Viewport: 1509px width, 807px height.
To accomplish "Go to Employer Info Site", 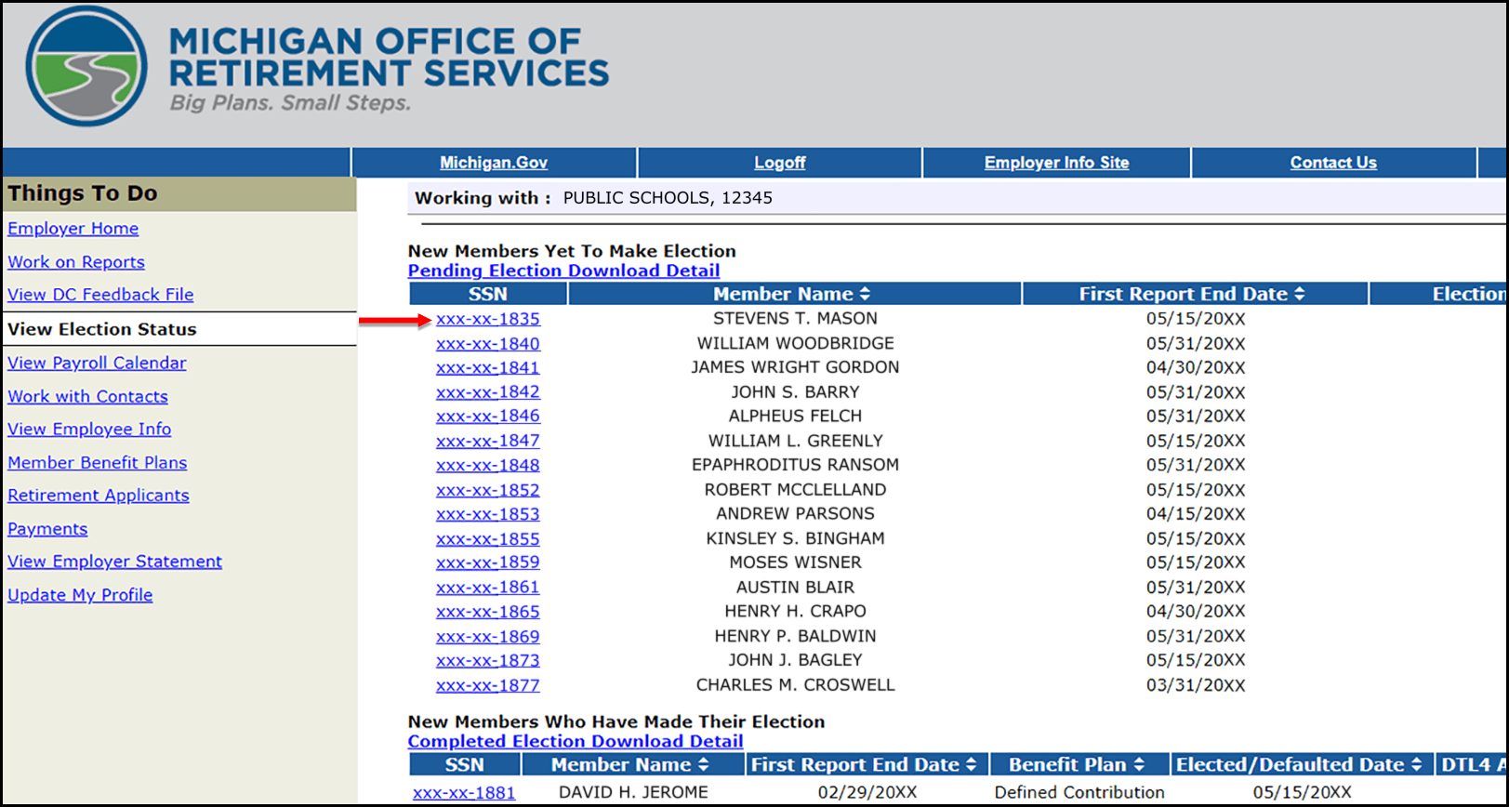I will click(1056, 163).
